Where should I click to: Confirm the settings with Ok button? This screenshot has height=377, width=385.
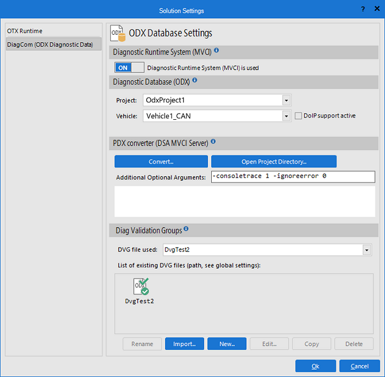pos(315,366)
